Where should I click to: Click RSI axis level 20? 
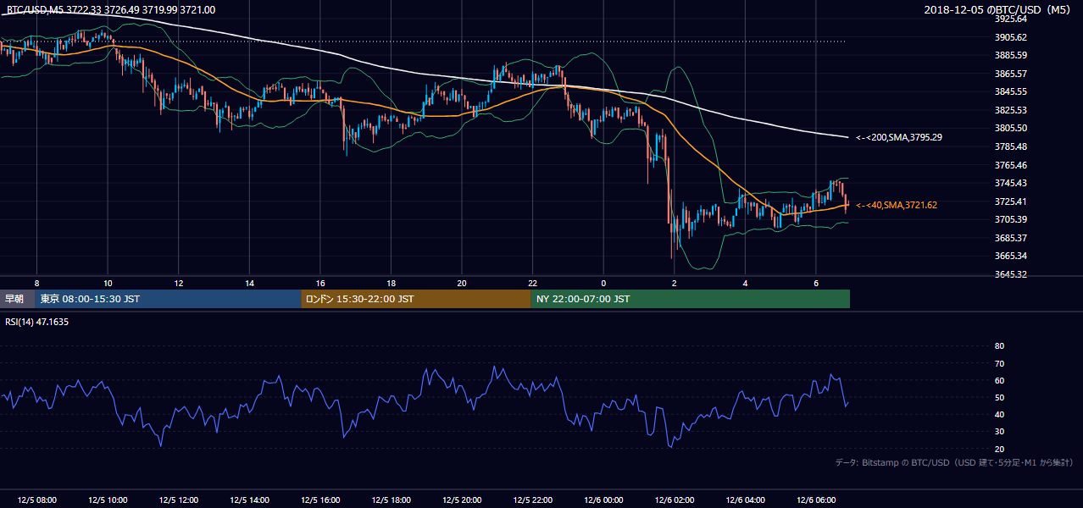pyautogui.click(x=999, y=449)
